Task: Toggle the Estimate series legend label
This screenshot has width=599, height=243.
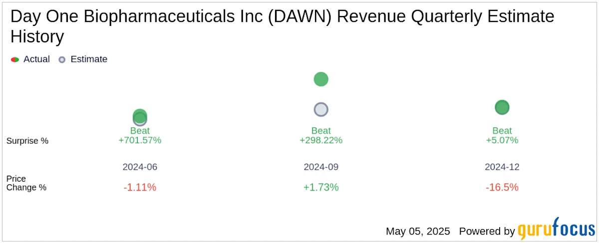Action: (x=89, y=59)
